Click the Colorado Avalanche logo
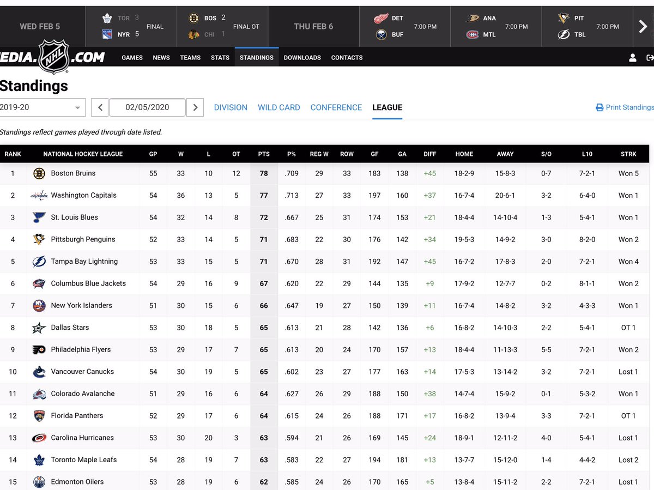 (39, 394)
